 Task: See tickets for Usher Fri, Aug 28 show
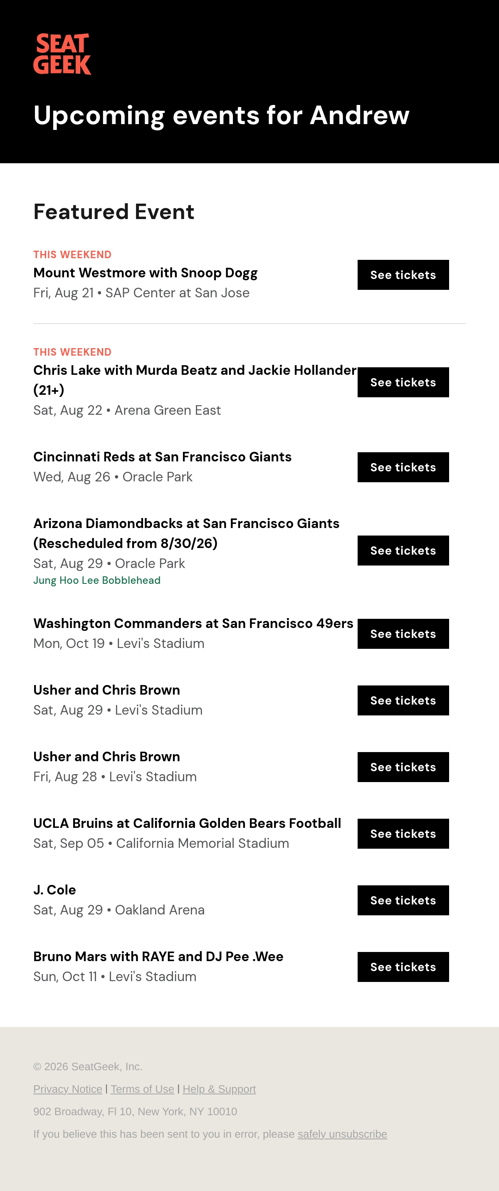pyautogui.click(x=403, y=767)
